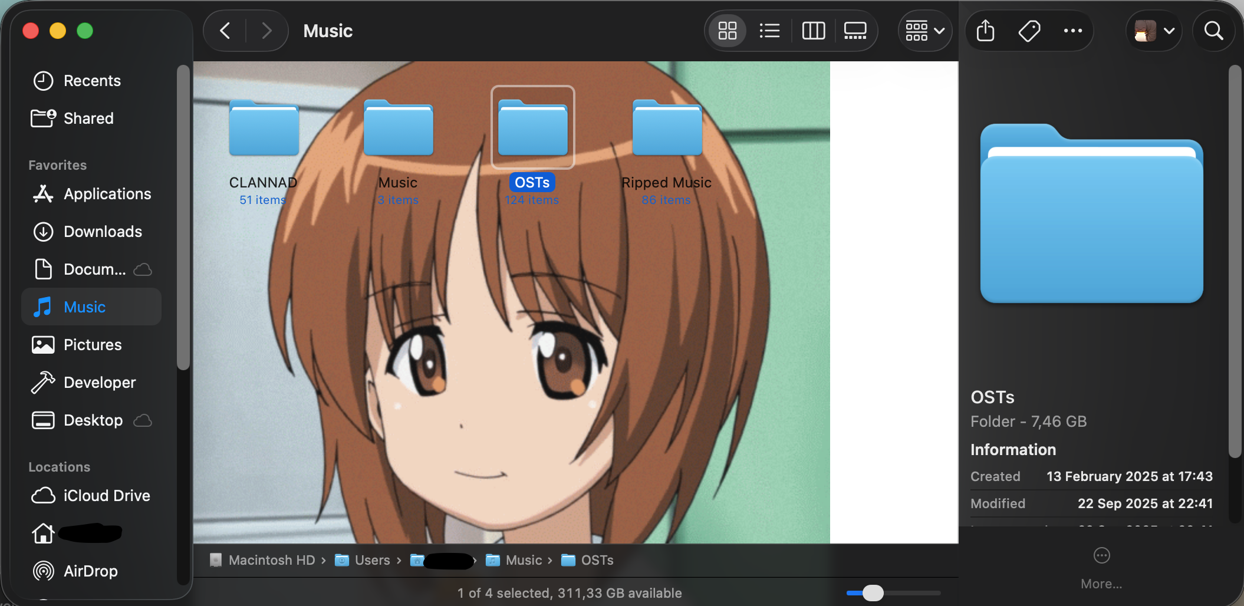
Task: Open iCloud Drive in the sidebar
Action: click(x=92, y=496)
